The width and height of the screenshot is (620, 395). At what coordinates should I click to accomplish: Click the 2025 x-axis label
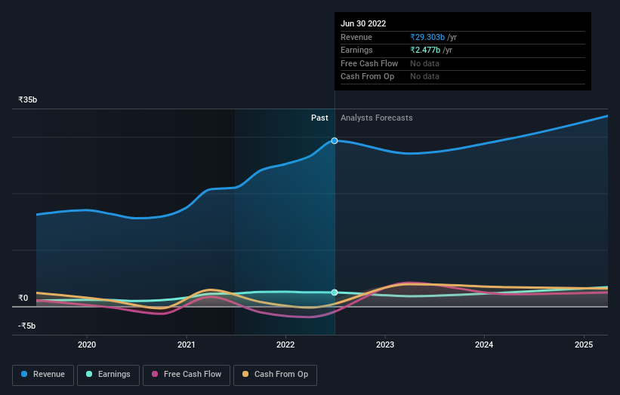(584, 345)
